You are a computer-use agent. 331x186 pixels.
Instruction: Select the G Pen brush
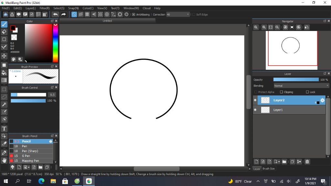31,156
